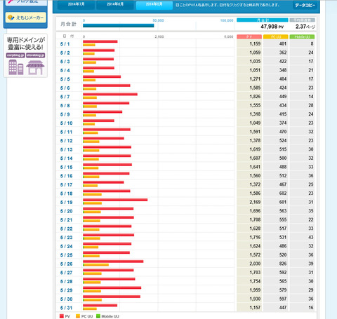
Task: Click PV value 2,169
Action: [255, 202]
